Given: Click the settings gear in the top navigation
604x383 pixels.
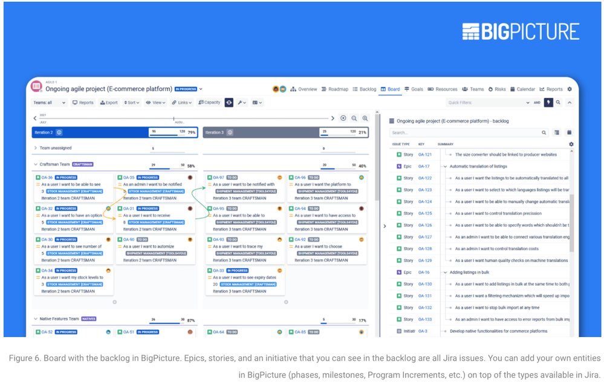Looking at the screenshot, I should click(x=570, y=89).
